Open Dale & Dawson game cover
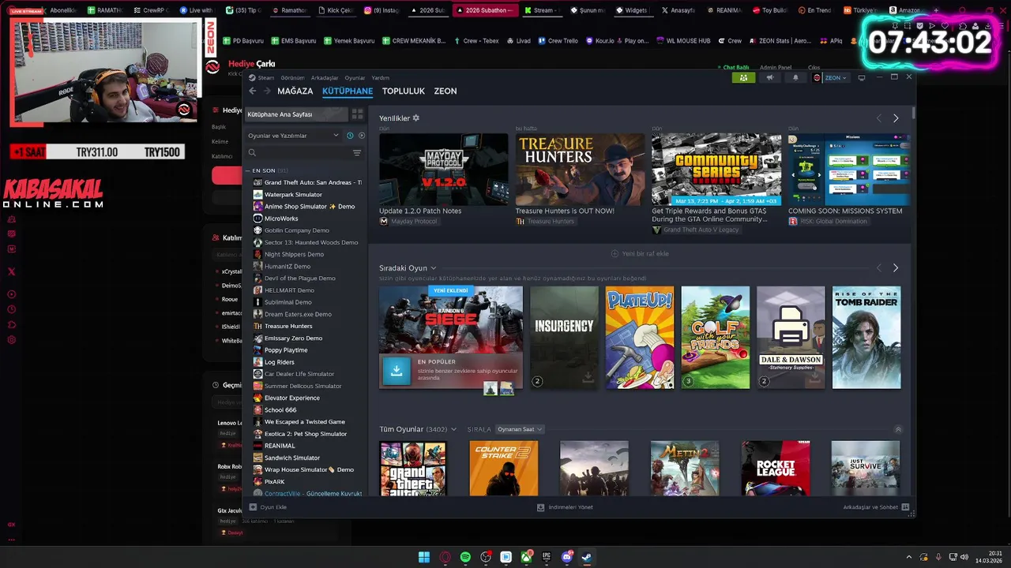The height and width of the screenshot is (568, 1011). point(791,337)
